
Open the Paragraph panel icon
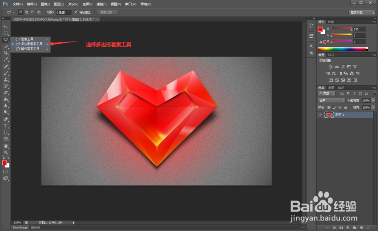(311, 53)
